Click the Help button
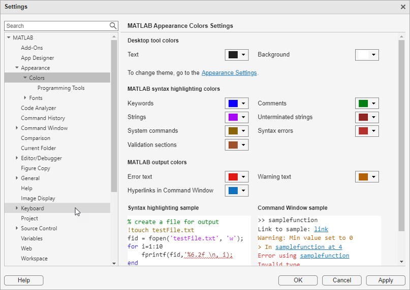 click(24, 280)
